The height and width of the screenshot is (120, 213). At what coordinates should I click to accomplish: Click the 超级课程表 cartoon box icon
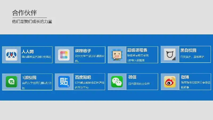pos(117,55)
